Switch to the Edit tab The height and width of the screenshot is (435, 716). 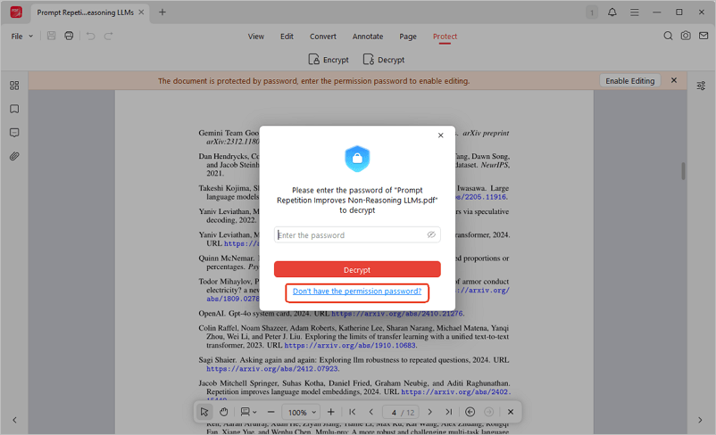pos(287,36)
